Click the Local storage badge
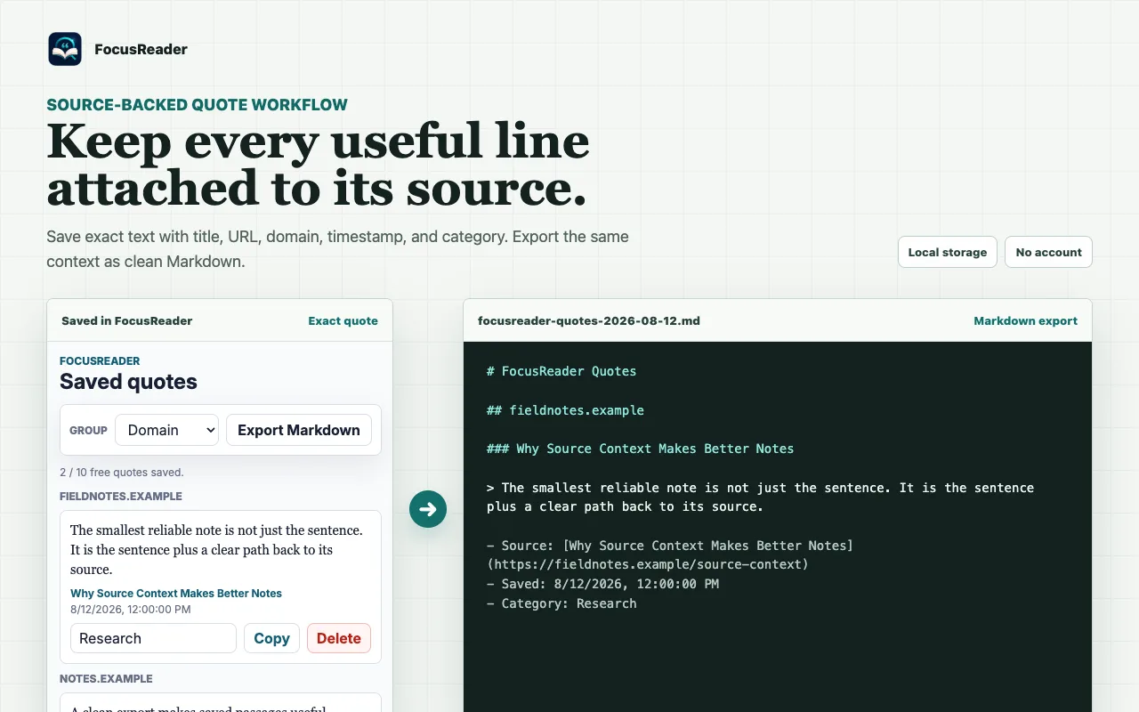 tap(948, 252)
